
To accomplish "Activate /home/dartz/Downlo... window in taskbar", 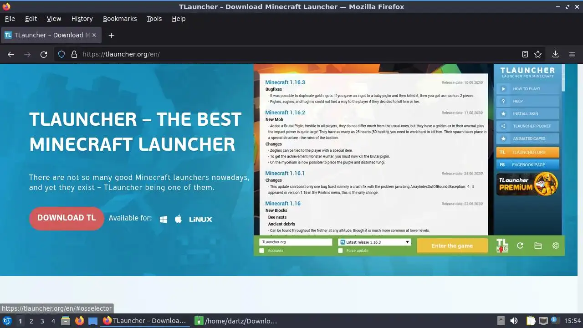I will [x=236, y=321].
